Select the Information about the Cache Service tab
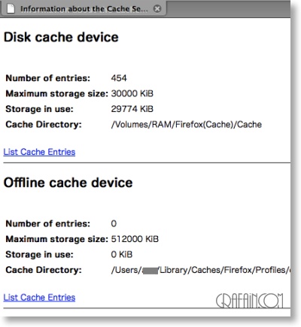 (84, 9)
